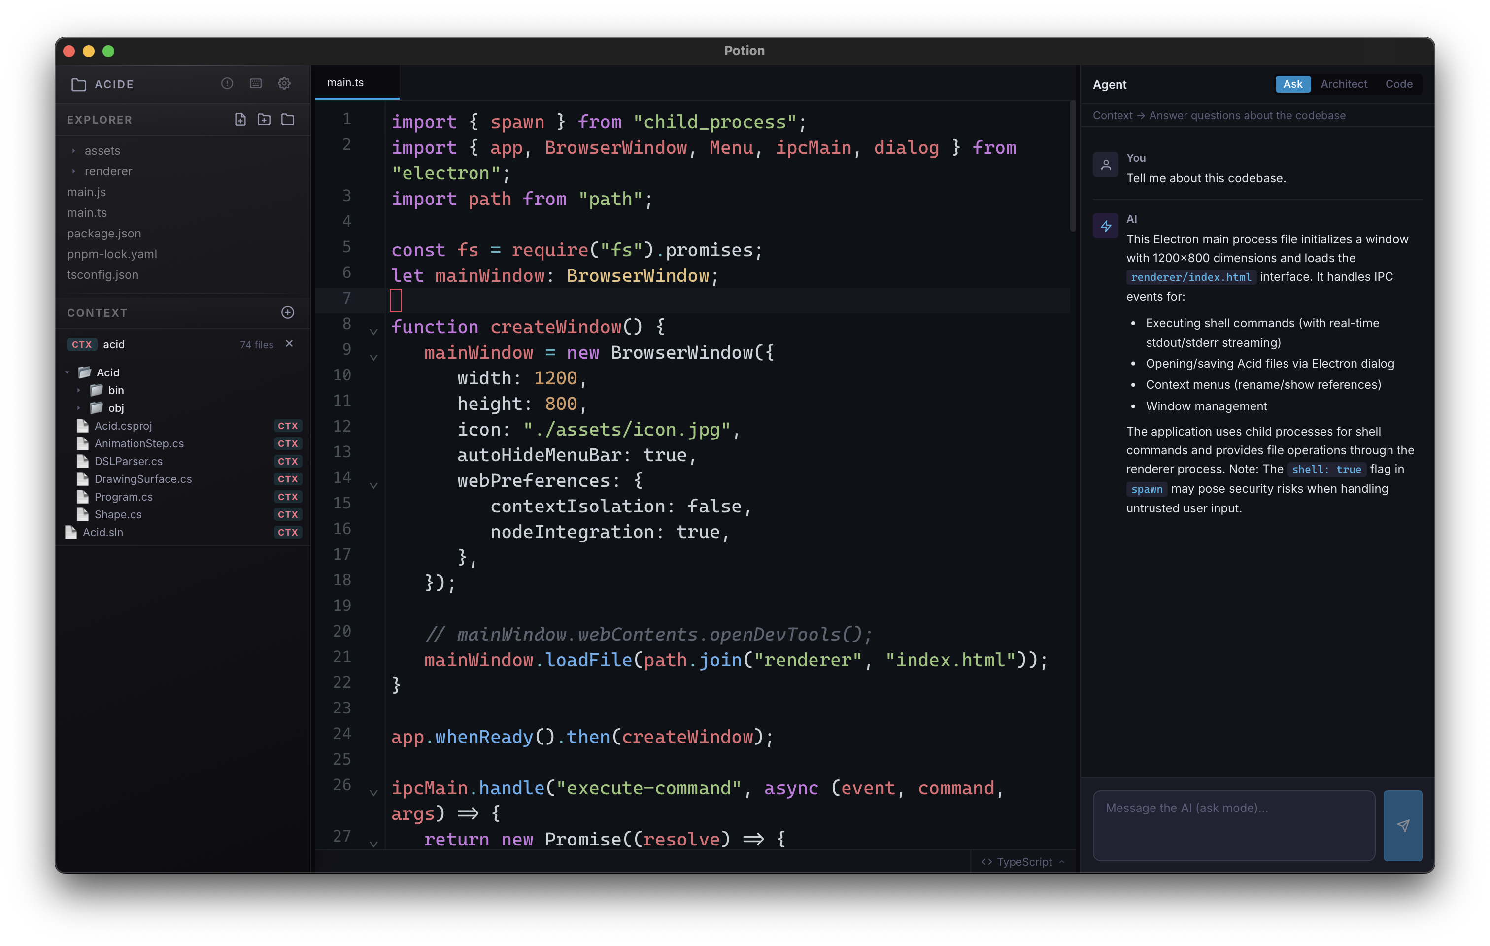The width and height of the screenshot is (1490, 946).
Task: Switch agent mode to Code
Action: point(1398,84)
